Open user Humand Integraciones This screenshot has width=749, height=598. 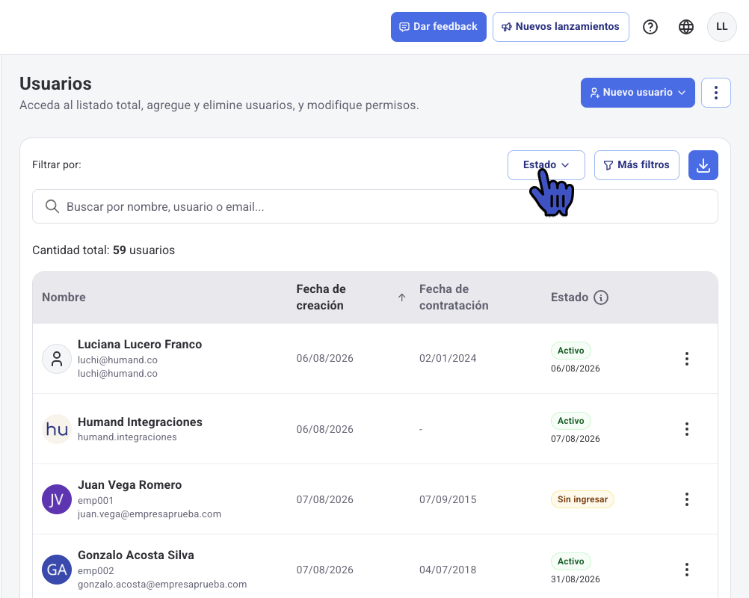140,422
